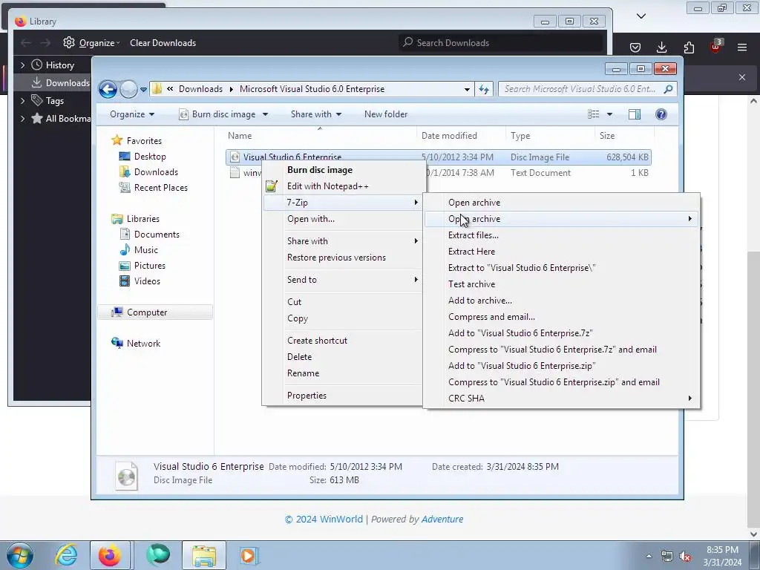The width and height of the screenshot is (760, 570).
Task: Open Documents under Libraries in navigation pane
Action: (x=157, y=235)
